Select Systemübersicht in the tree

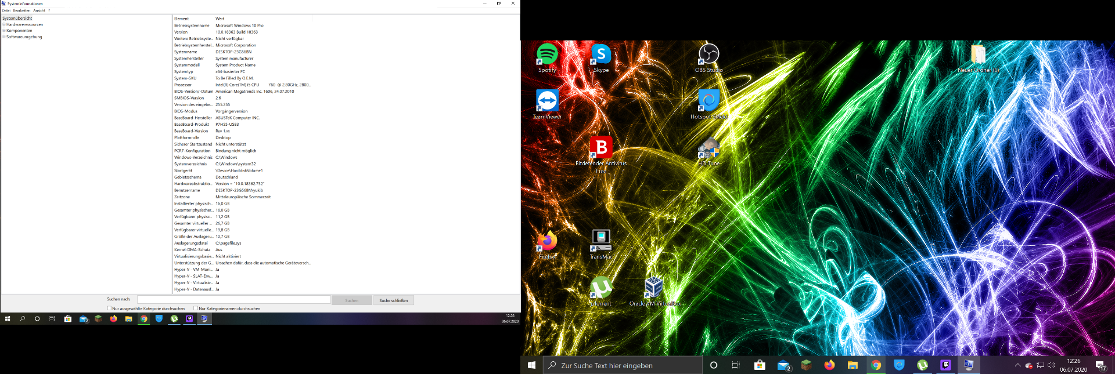17,19
